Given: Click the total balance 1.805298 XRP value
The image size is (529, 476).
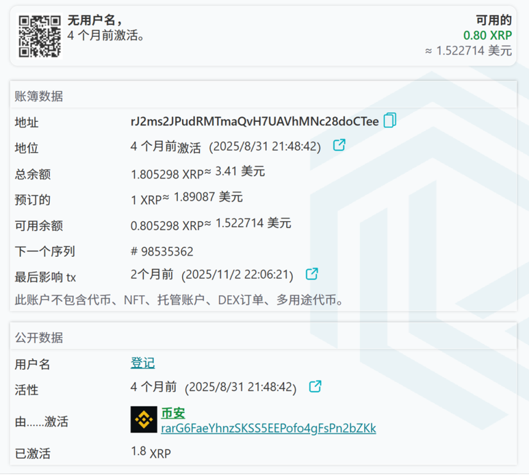Looking at the screenshot, I should [167, 174].
